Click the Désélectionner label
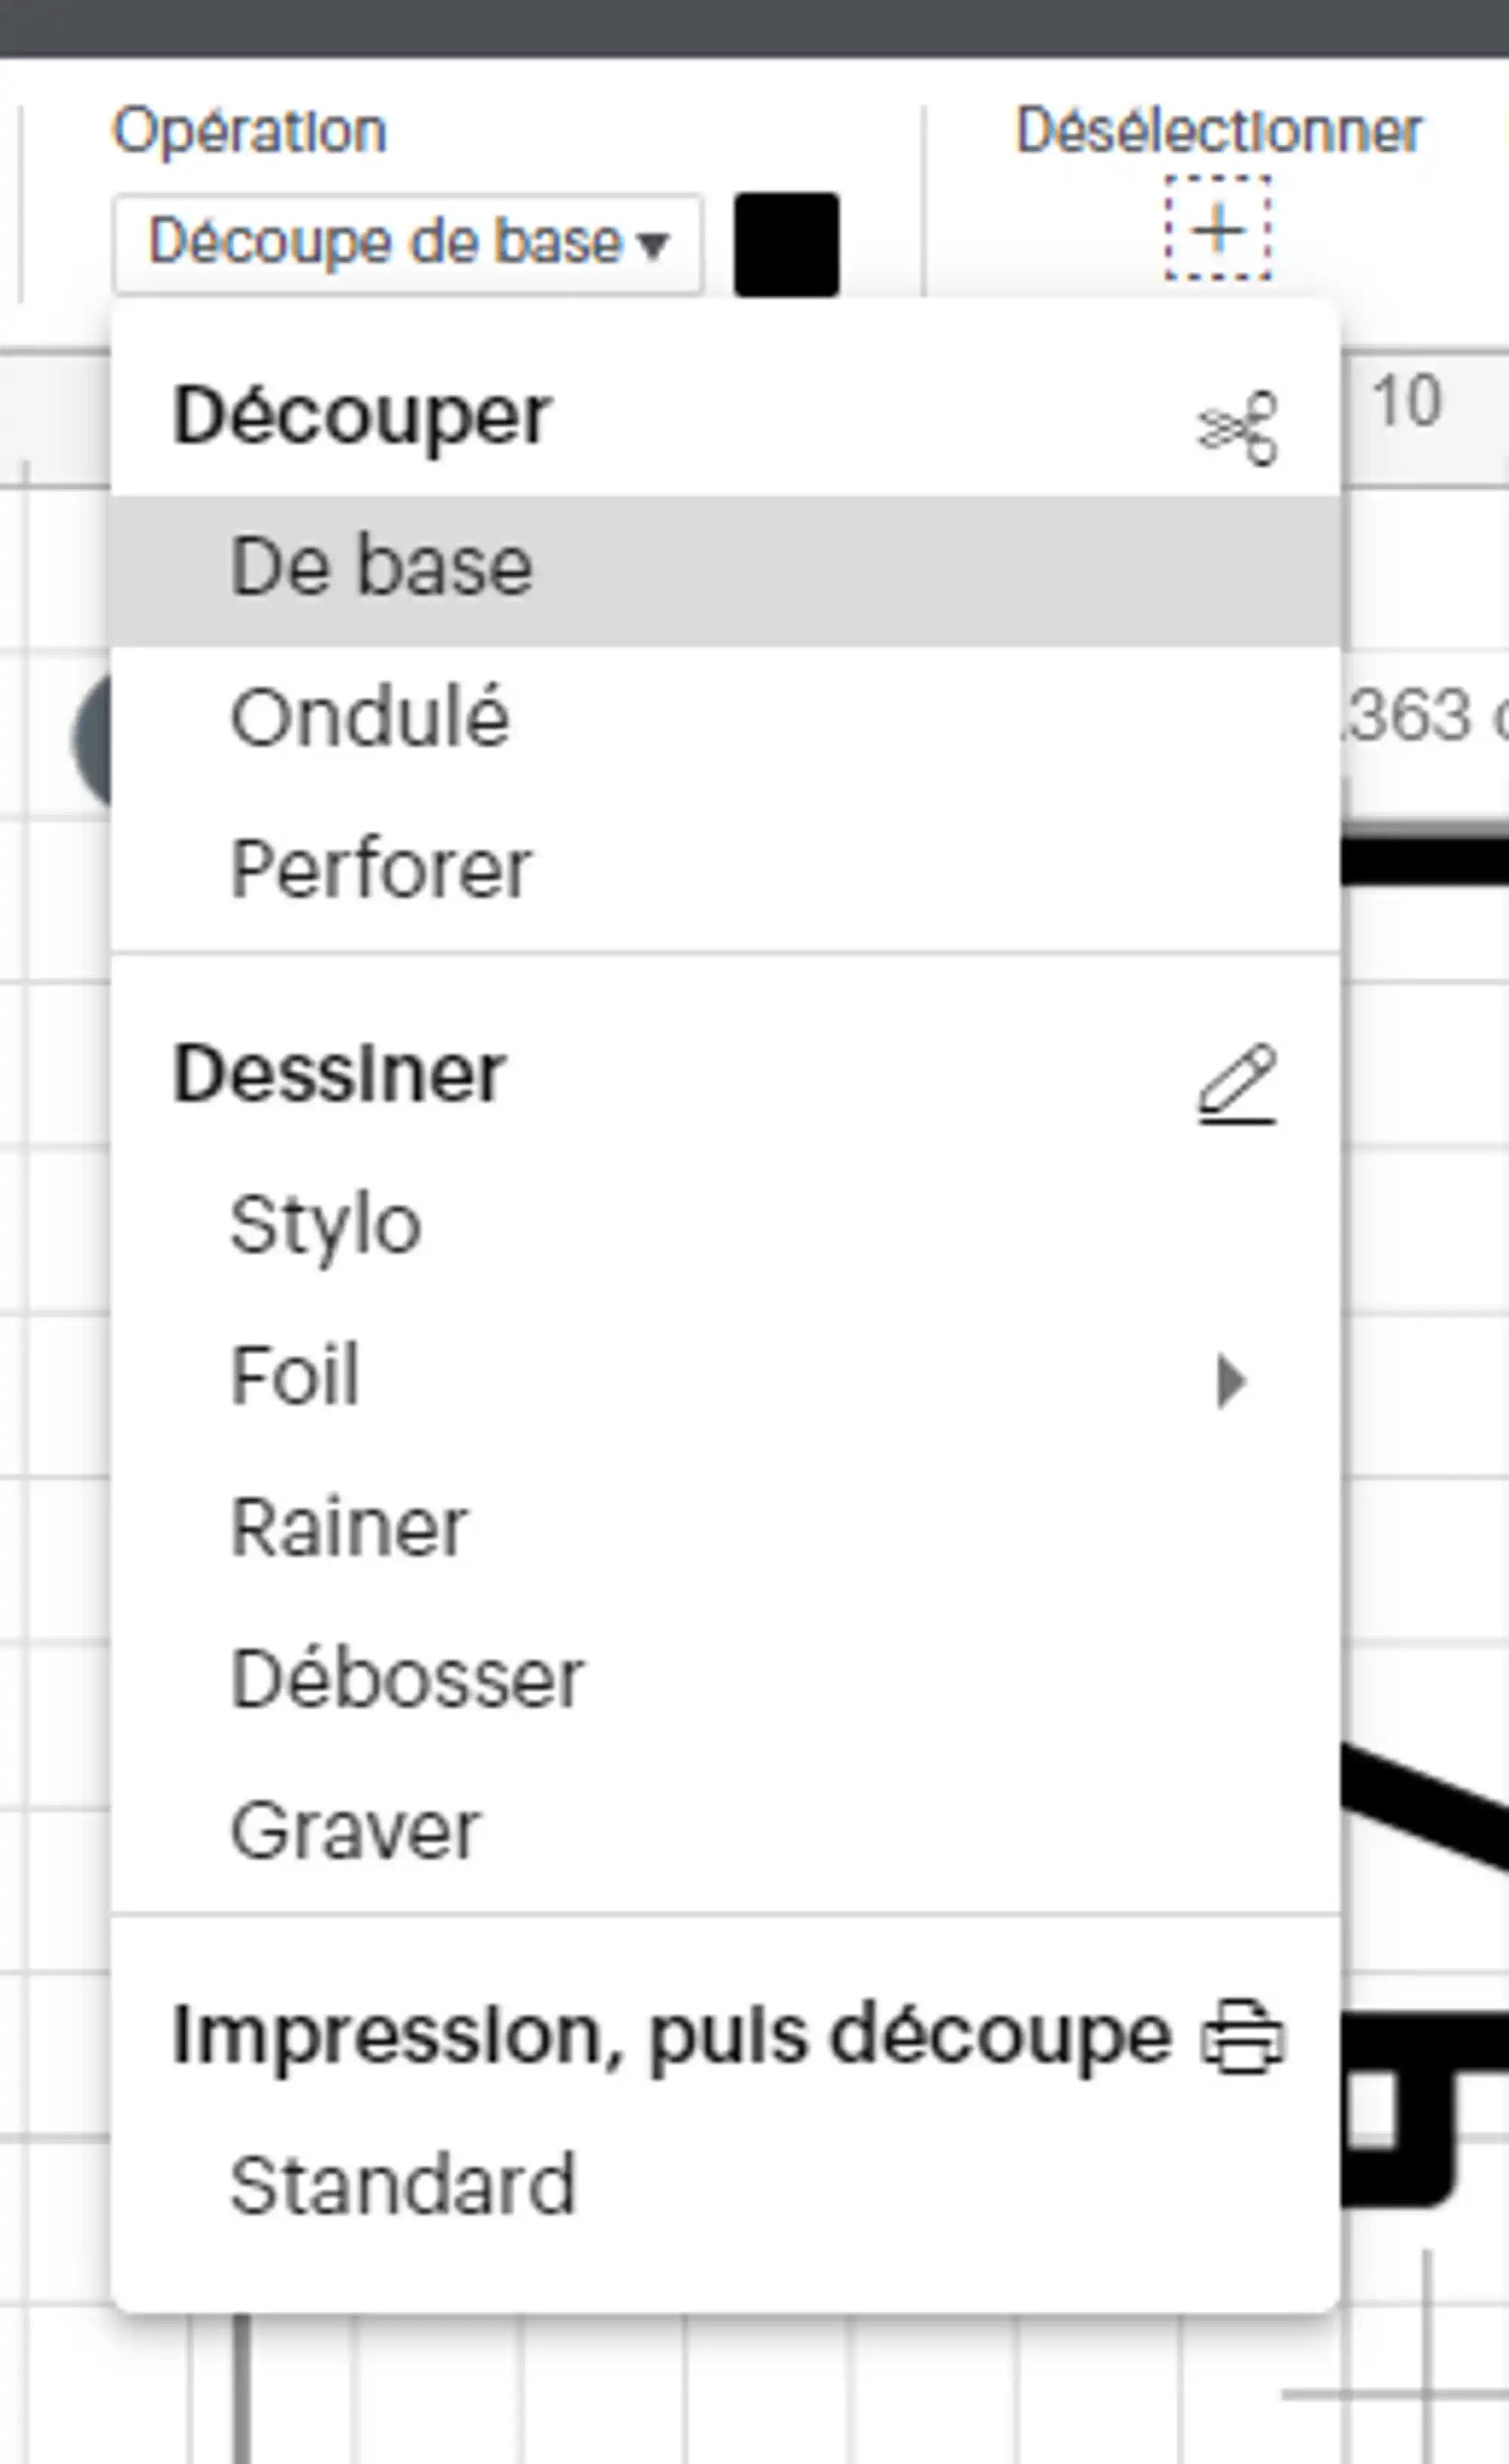The height and width of the screenshot is (2464, 1509). tap(1218, 130)
